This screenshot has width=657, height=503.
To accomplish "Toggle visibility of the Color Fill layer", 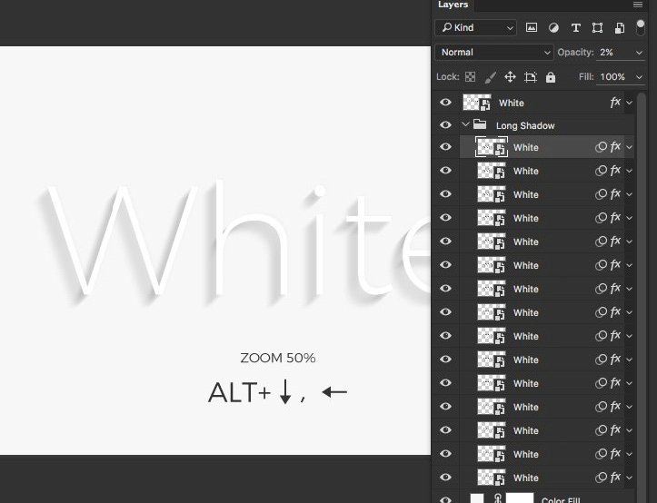I will [445, 498].
